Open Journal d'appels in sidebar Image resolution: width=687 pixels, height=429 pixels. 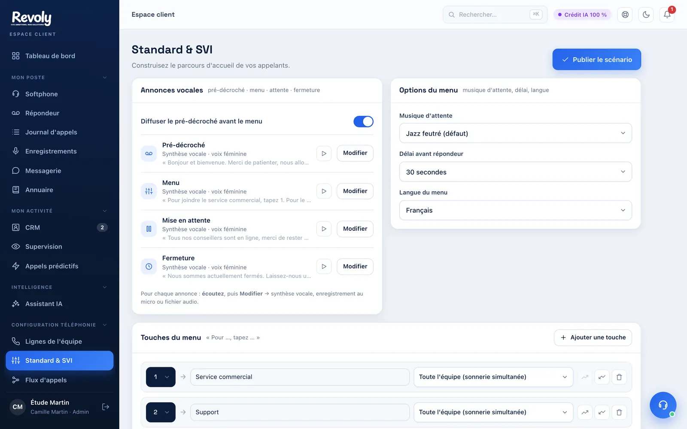[x=60, y=132]
